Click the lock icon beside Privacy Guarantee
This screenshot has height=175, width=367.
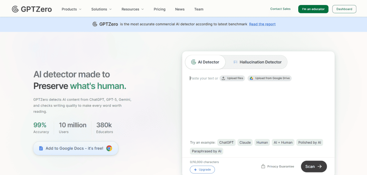(x=263, y=166)
